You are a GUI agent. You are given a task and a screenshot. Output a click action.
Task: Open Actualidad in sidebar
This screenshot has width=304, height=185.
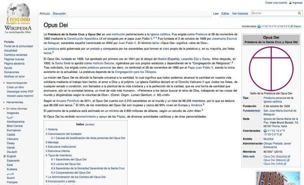click(x=10, y=50)
